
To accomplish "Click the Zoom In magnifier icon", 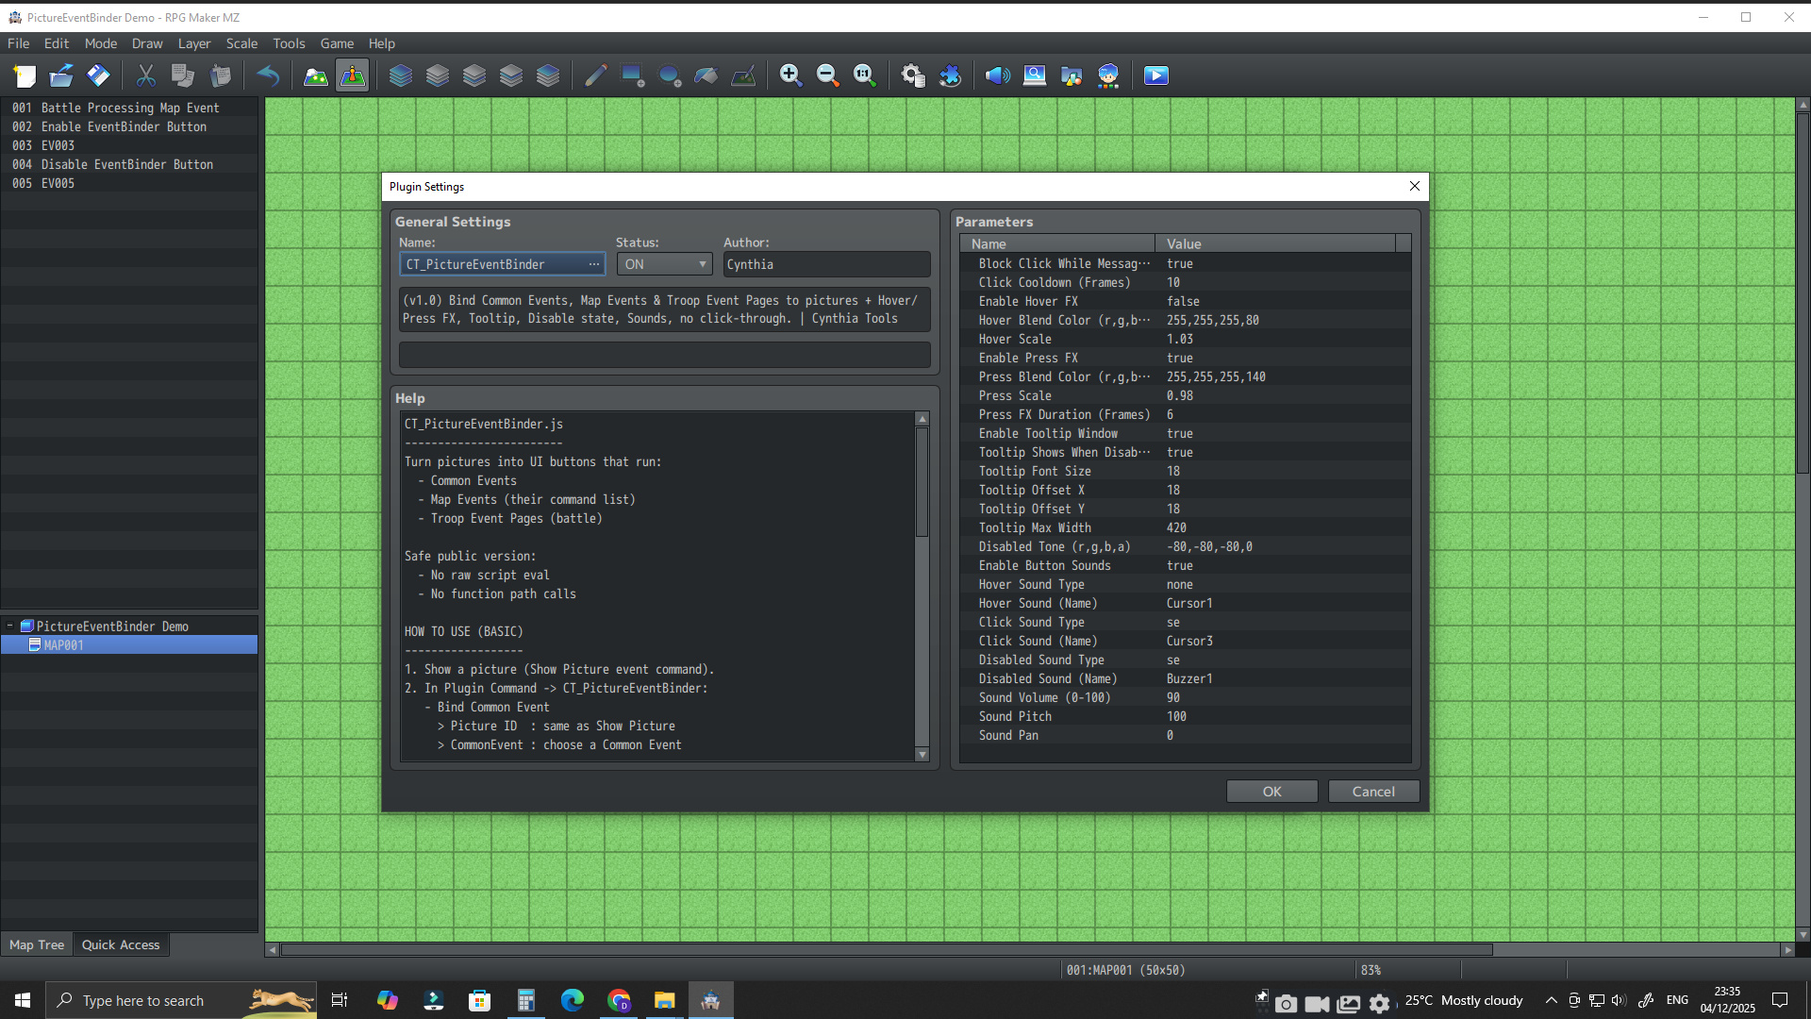I will (790, 75).
